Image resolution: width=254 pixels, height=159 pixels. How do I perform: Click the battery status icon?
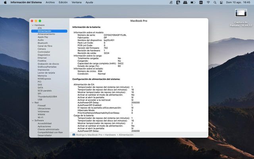(193, 2)
